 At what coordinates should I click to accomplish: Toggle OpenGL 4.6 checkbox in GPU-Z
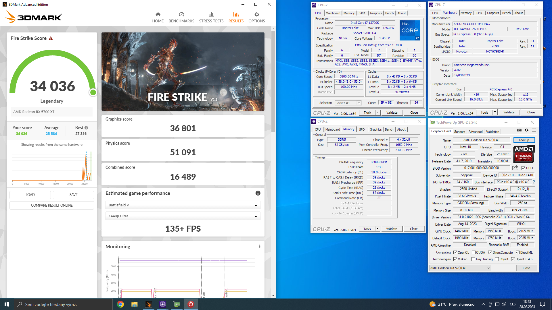(x=513, y=259)
